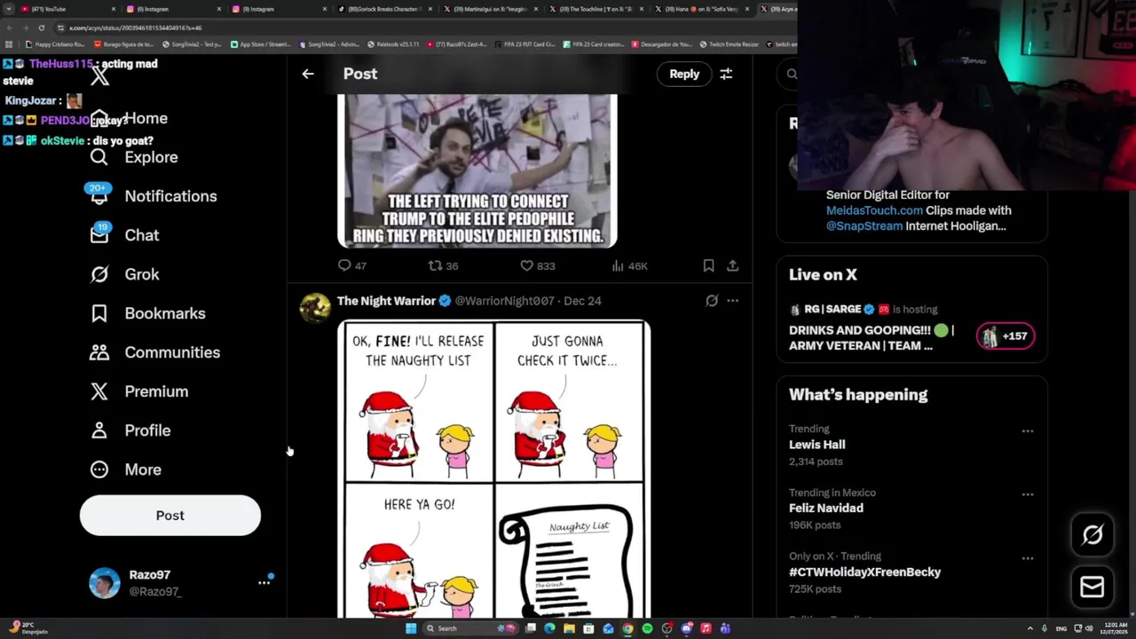Switch to the YouTube browser tab

67,9
